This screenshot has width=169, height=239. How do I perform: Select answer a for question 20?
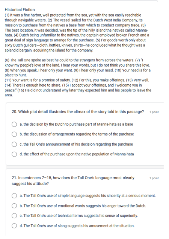14,124
